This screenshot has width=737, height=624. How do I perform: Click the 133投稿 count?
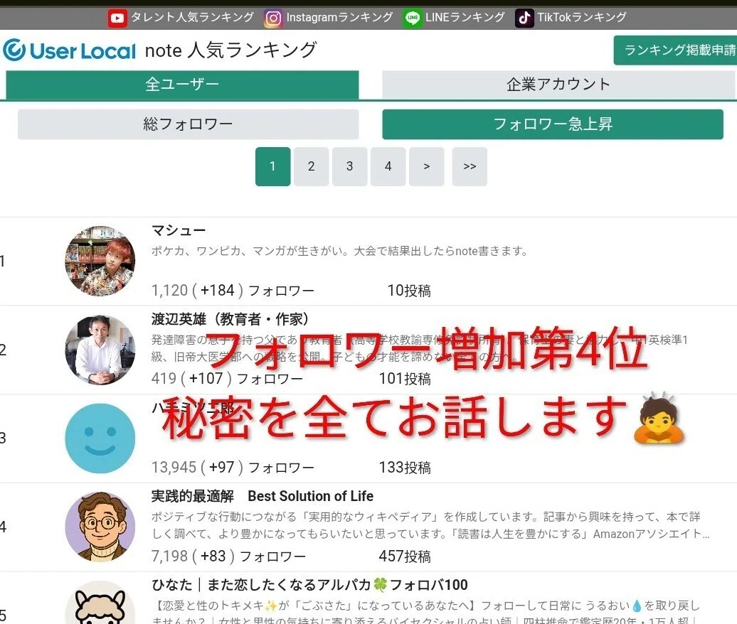(x=405, y=468)
